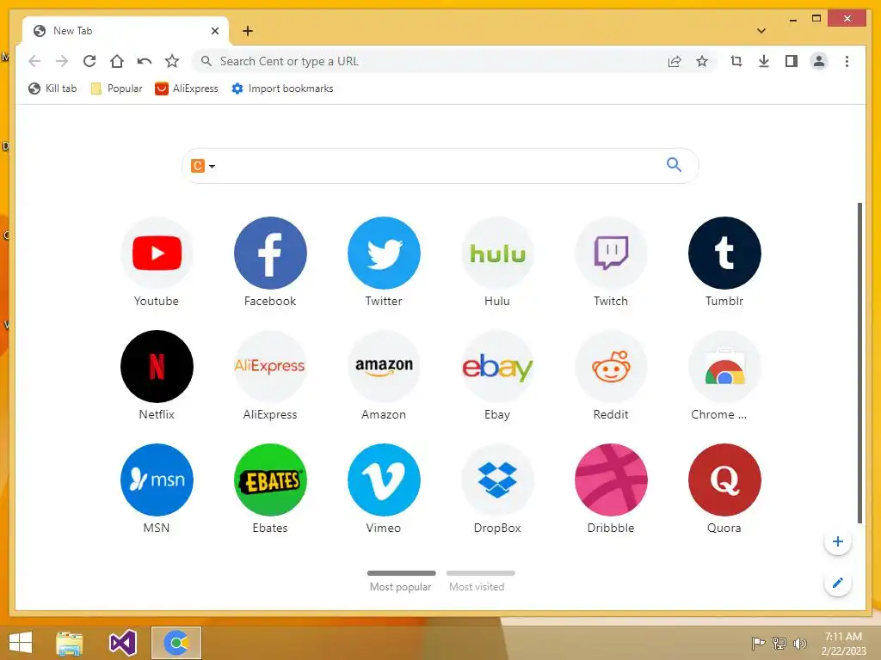Click the undo closed tab arrow

(145, 61)
